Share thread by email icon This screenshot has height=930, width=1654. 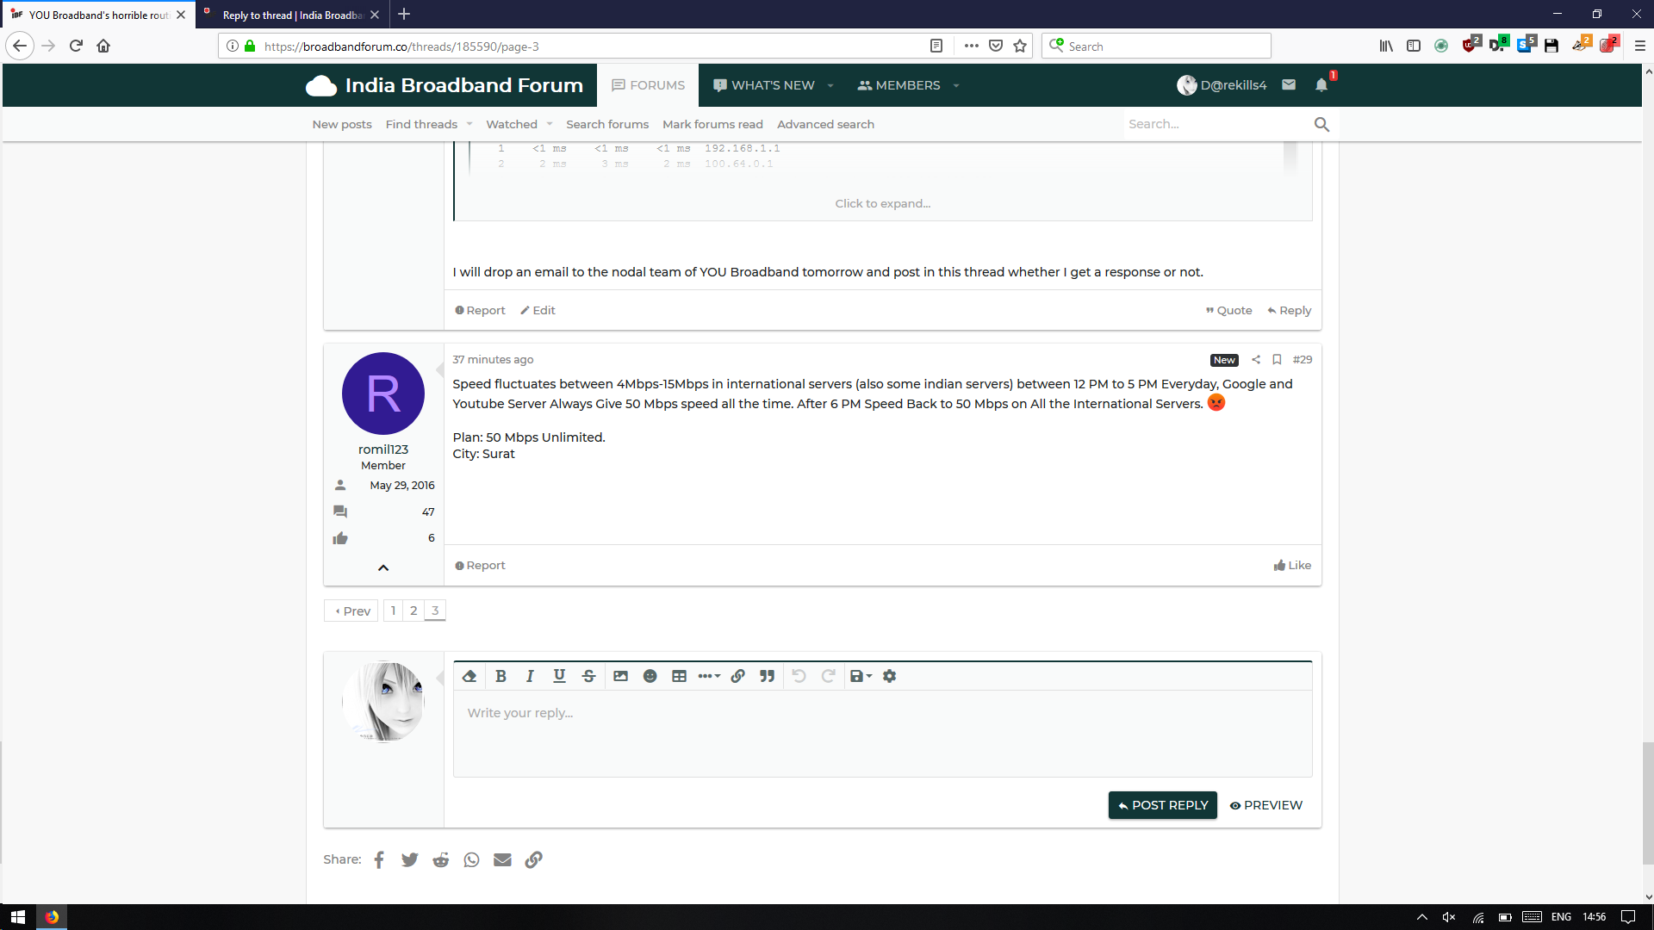point(503,860)
